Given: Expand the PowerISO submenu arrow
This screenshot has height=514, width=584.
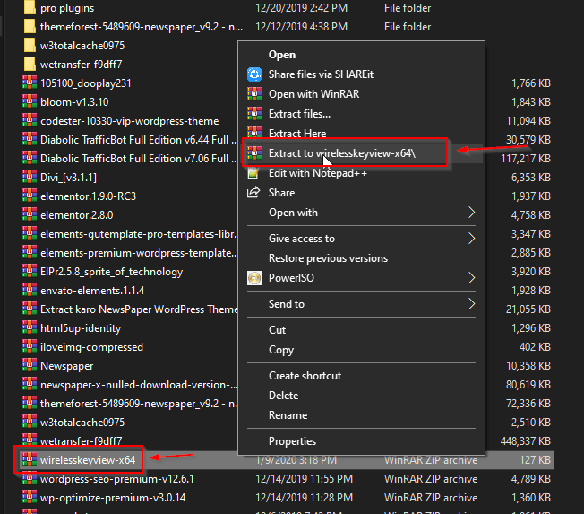Looking at the screenshot, I should [471, 278].
